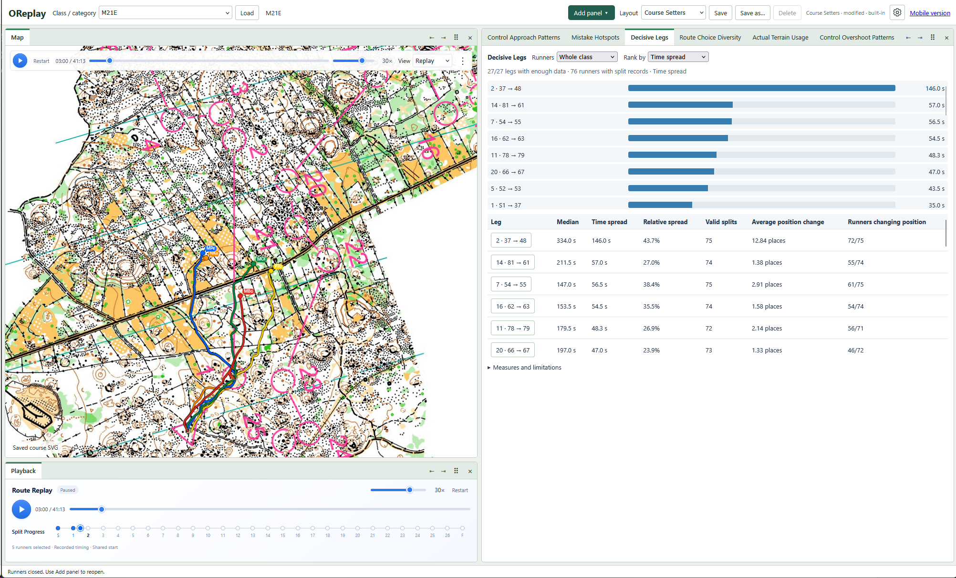Move the Map panel left with arrow icon

(432, 38)
